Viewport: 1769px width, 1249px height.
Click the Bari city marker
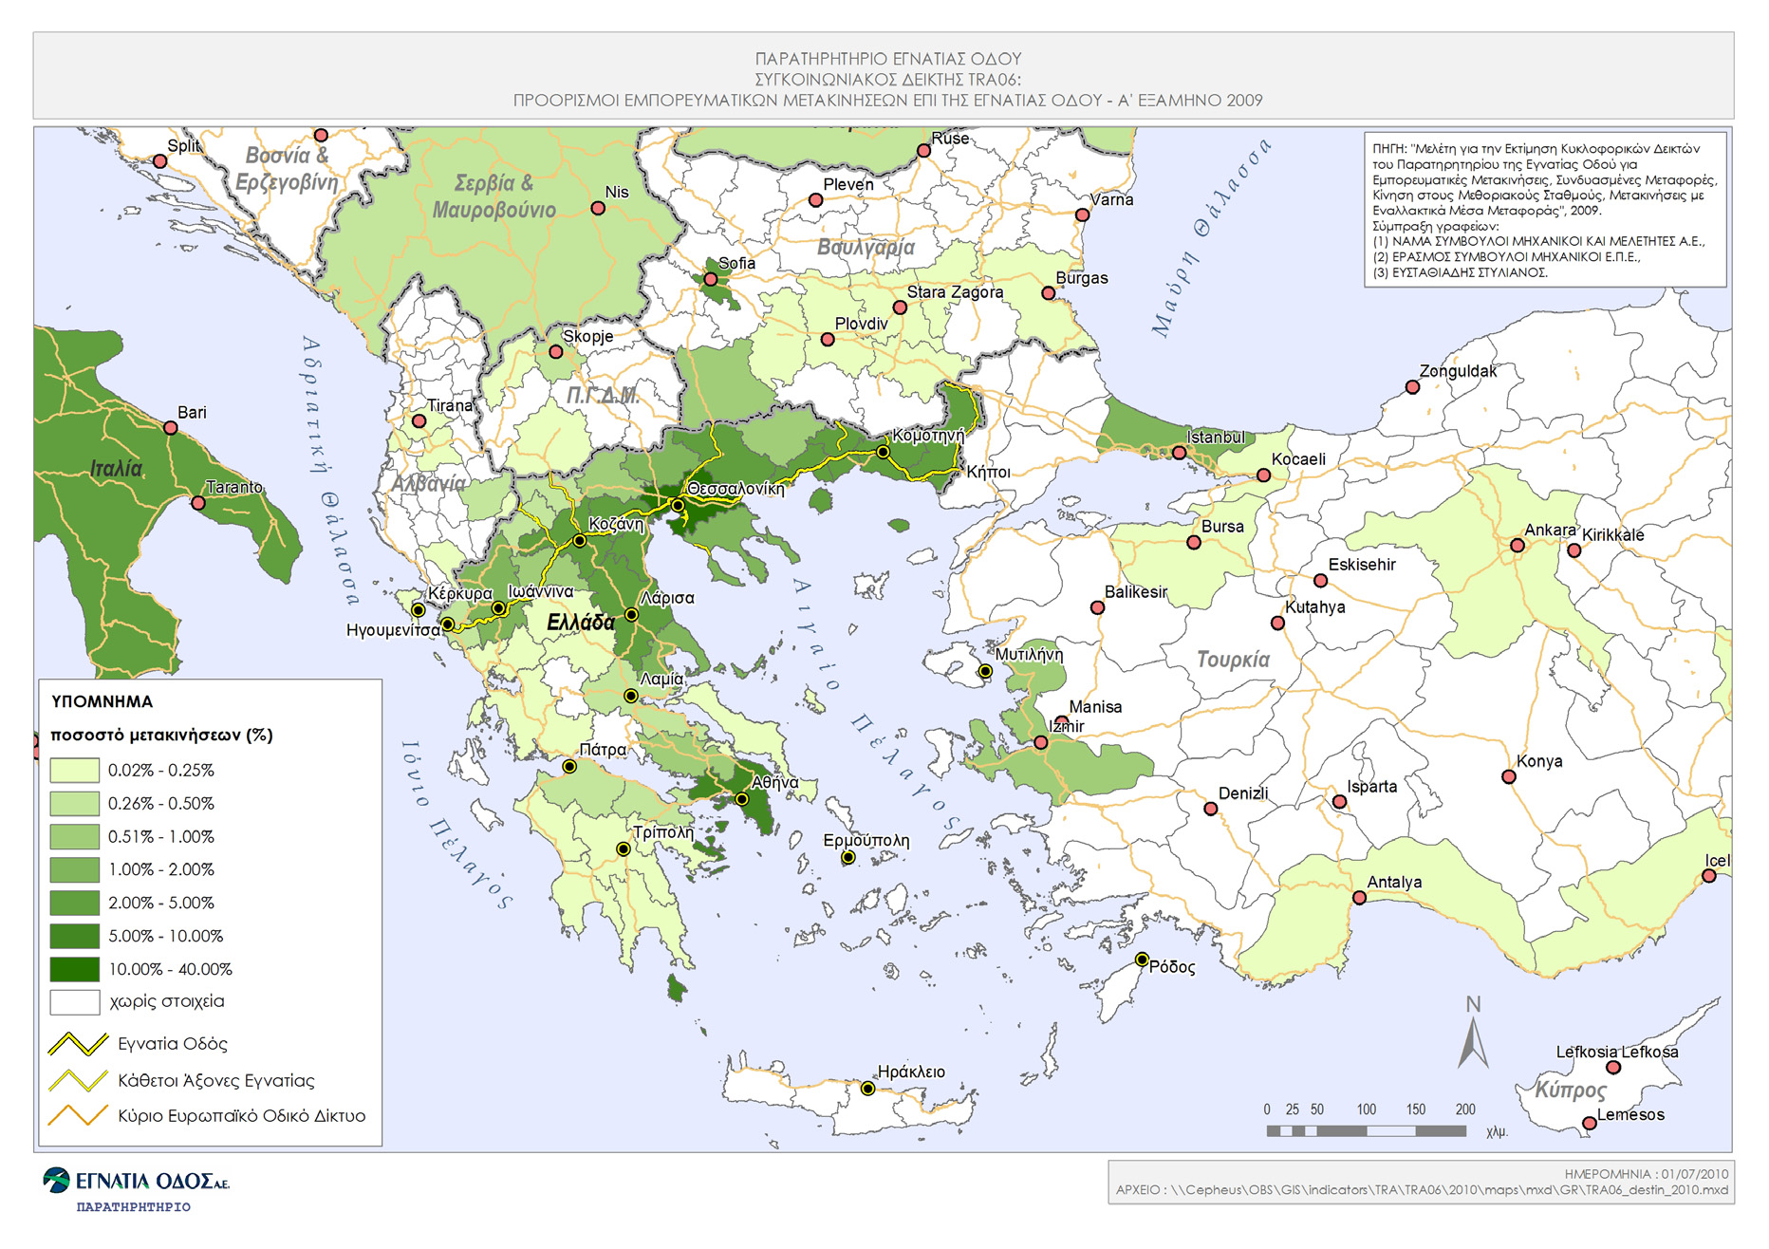click(171, 428)
